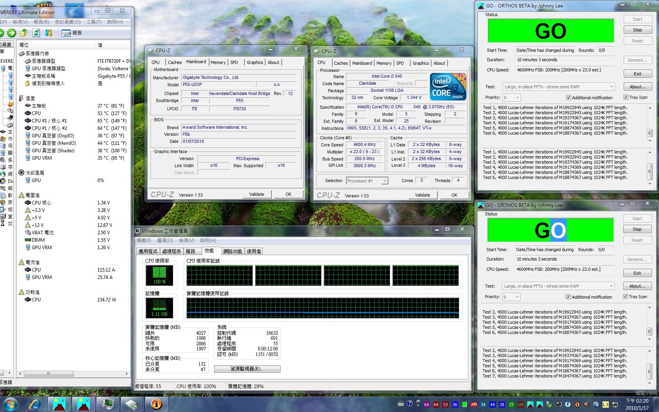
Task: Switch to 網路功能 tab in Task Manager
Action: click(x=233, y=252)
